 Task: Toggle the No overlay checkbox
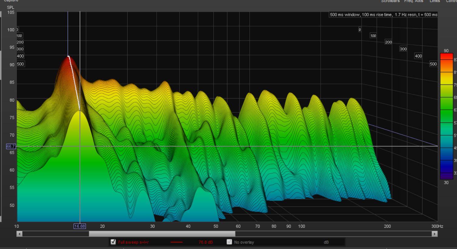pyautogui.click(x=229, y=242)
